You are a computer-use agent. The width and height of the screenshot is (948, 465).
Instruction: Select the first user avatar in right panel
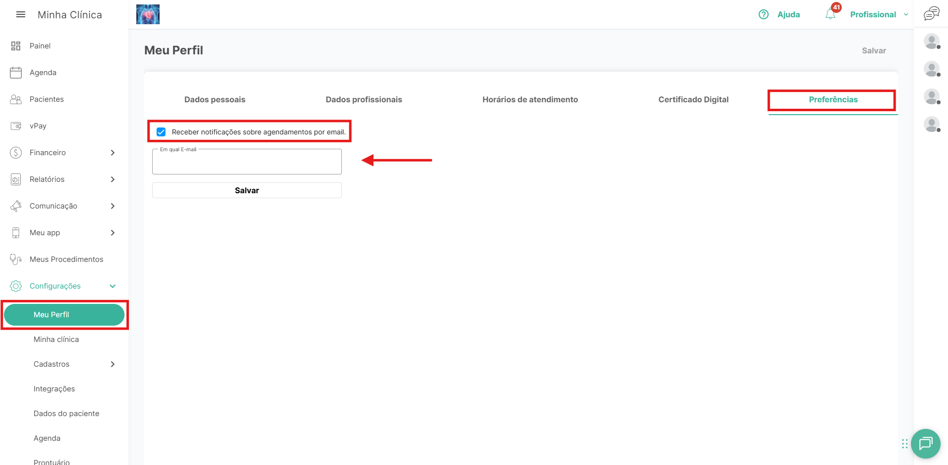(931, 42)
